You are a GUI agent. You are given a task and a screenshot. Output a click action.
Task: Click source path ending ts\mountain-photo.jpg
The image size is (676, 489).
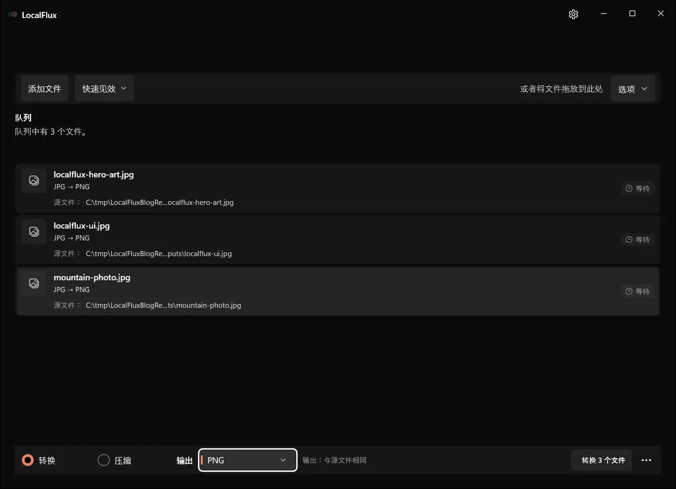[x=163, y=306]
